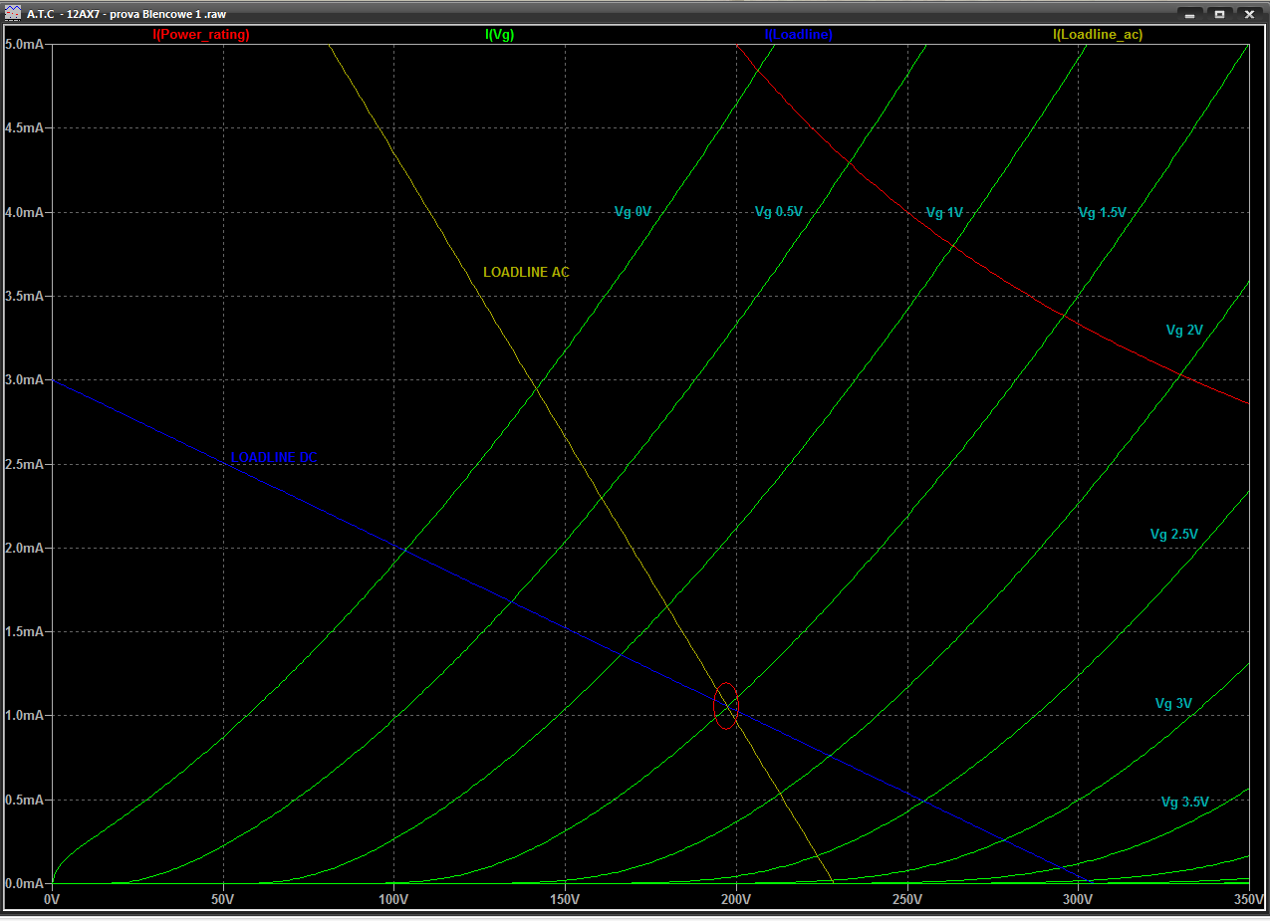The height and width of the screenshot is (921, 1270).
Task: Maximize the waveform plot window
Action: 1218,14
